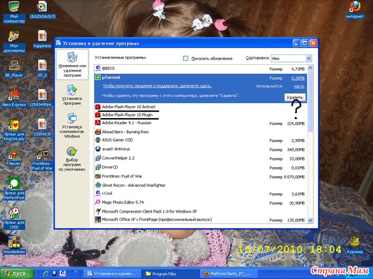Select Adobe Flash Player 10 Plugin row

point(200,115)
